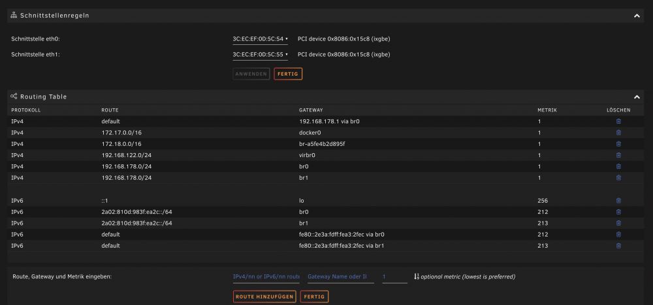Click the Schnittstellenregeln network icon
The image size is (653, 305).
click(14, 16)
